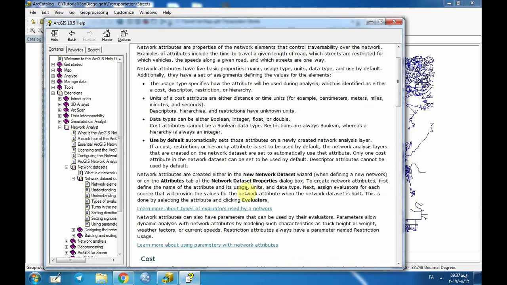Click the open book icon beside Extensions

click(x=60, y=93)
